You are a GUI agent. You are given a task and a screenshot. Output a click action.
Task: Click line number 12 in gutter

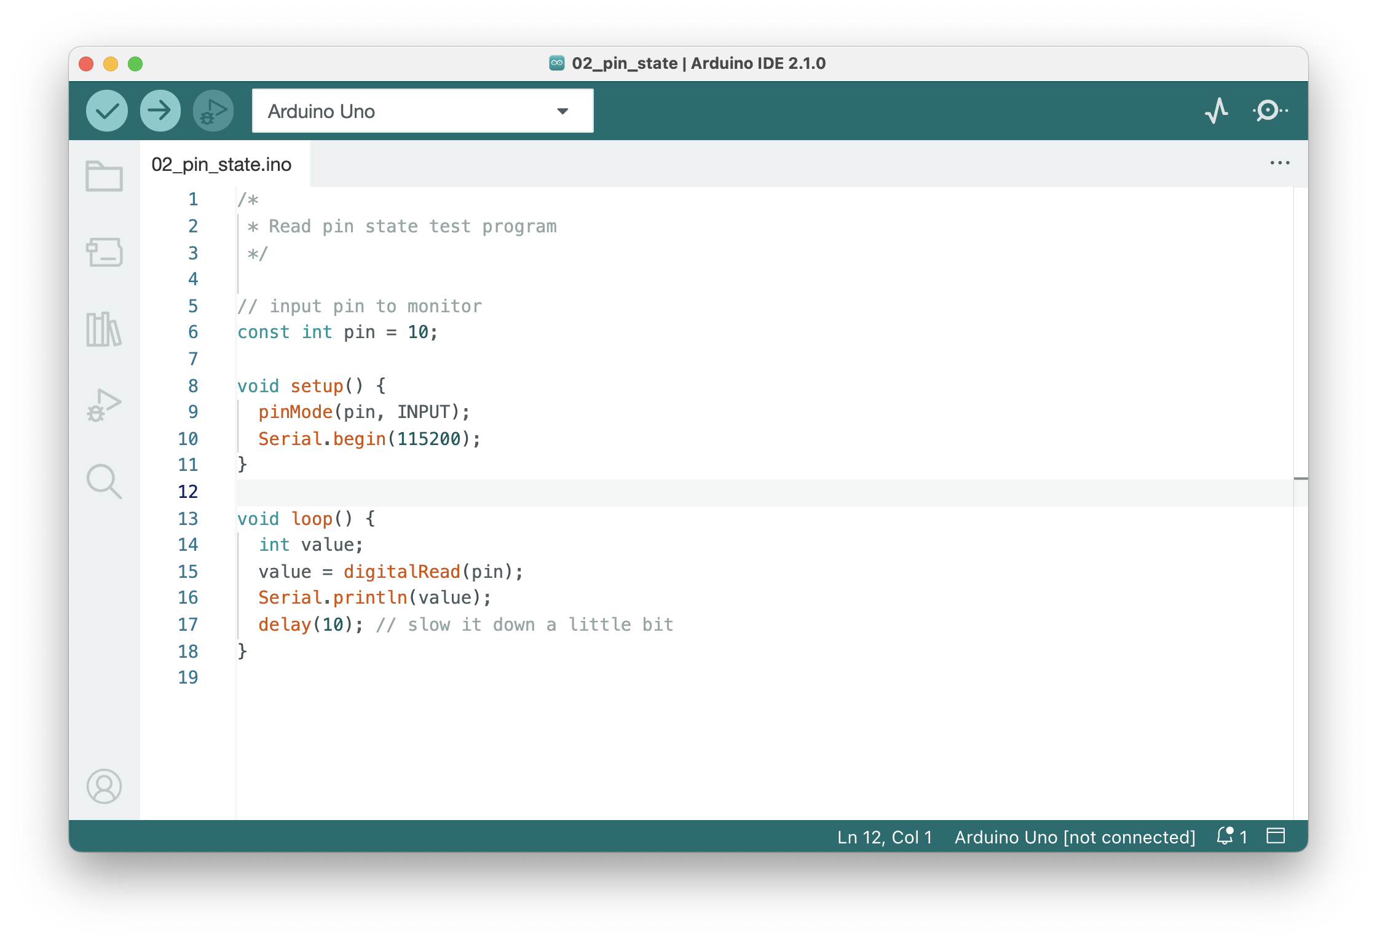(x=187, y=492)
